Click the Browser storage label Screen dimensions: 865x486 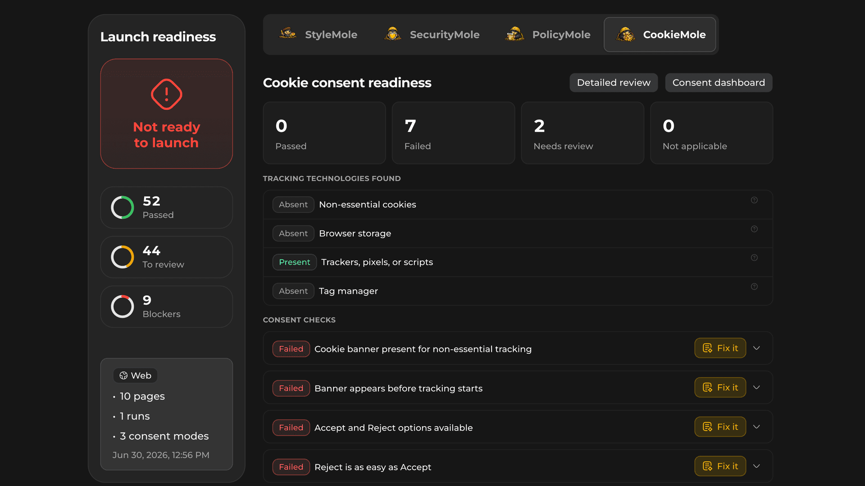pos(355,234)
